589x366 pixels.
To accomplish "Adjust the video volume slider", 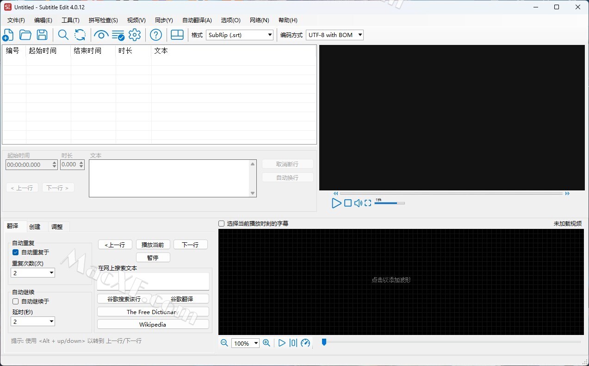I will click(390, 203).
